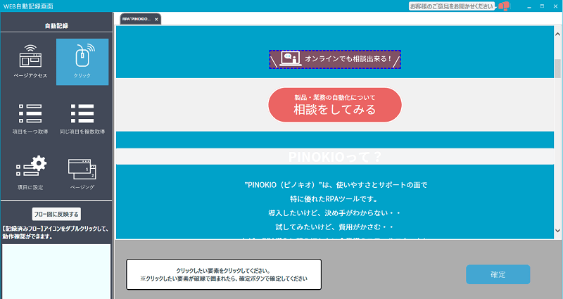Open the お客様のご意見をお聞かせください feedback link
Viewport: 563px width, 299px height.
[x=452, y=6]
